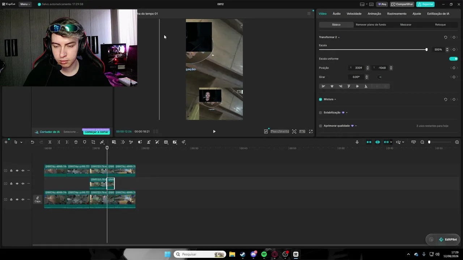This screenshot has height=260, width=463.
Task: Open the Rastreamento tab
Action: pyautogui.click(x=397, y=14)
